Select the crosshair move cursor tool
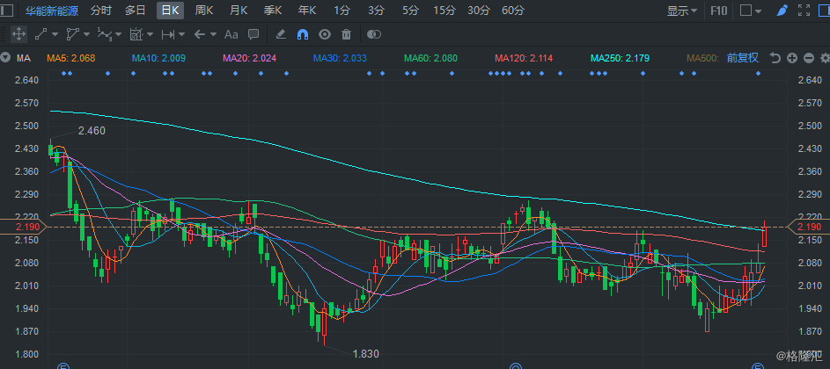The width and height of the screenshot is (830, 369). [18, 34]
